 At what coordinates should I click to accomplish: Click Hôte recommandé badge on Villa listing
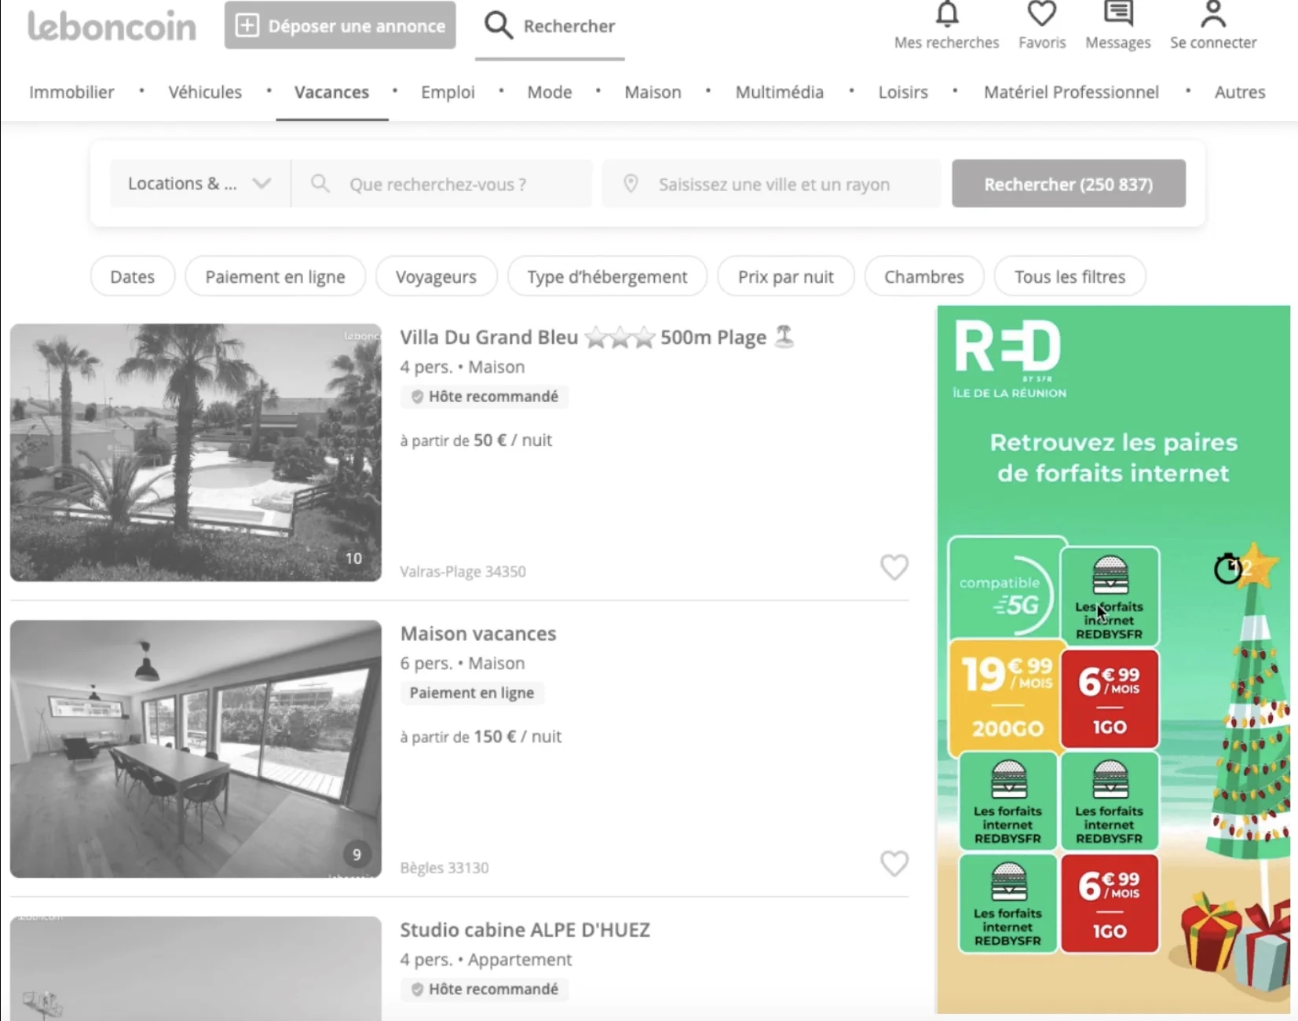point(484,397)
